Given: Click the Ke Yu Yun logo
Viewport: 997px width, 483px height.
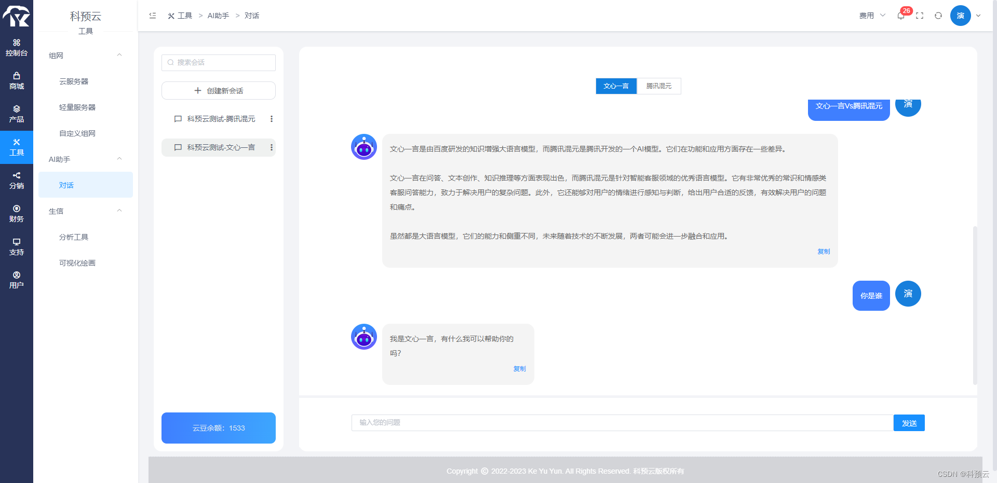Looking at the screenshot, I should point(16,16).
